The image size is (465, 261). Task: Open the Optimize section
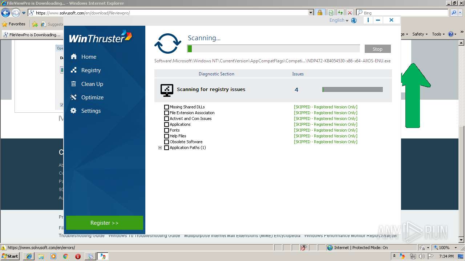[92, 97]
